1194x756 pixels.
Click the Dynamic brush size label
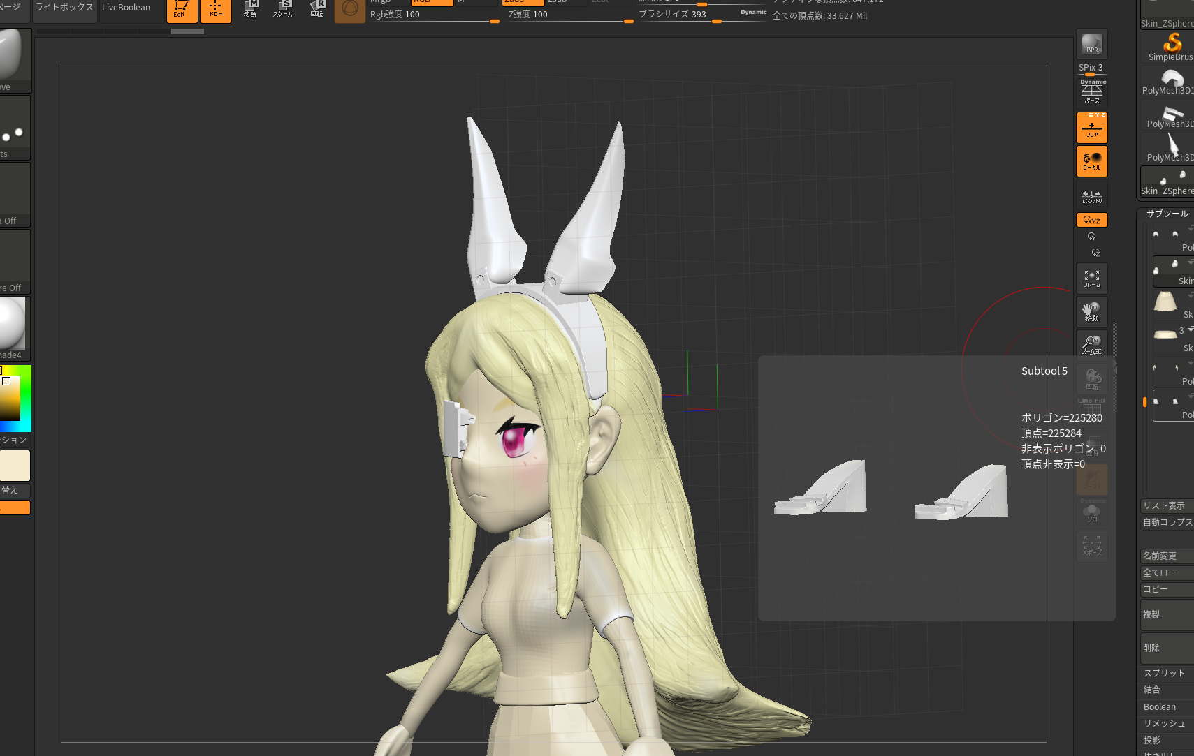click(x=753, y=12)
